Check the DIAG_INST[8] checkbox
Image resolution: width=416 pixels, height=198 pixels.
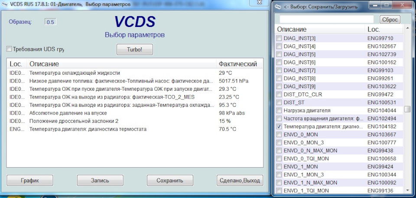279,79
